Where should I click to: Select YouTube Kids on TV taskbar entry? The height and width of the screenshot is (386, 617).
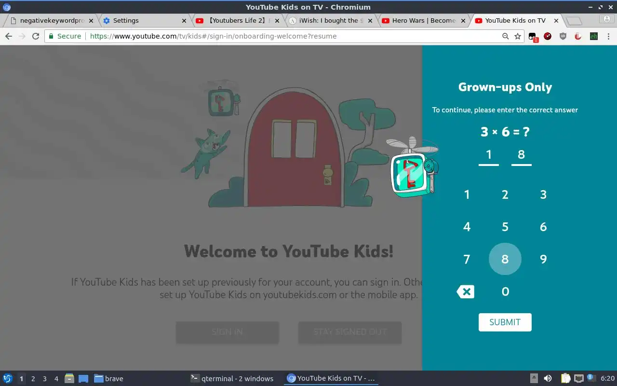pyautogui.click(x=331, y=378)
